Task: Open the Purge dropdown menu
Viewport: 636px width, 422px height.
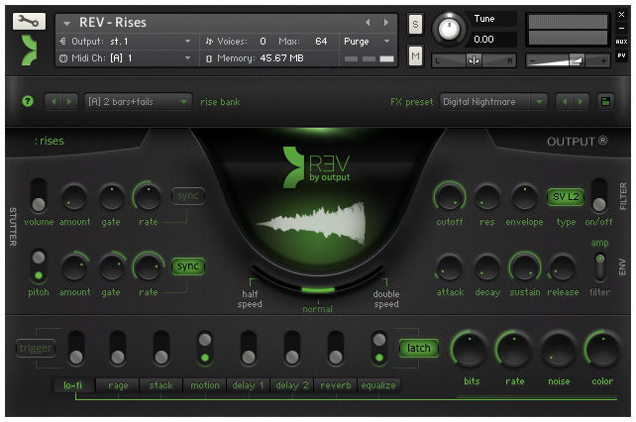Action: pyautogui.click(x=367, y=42)
